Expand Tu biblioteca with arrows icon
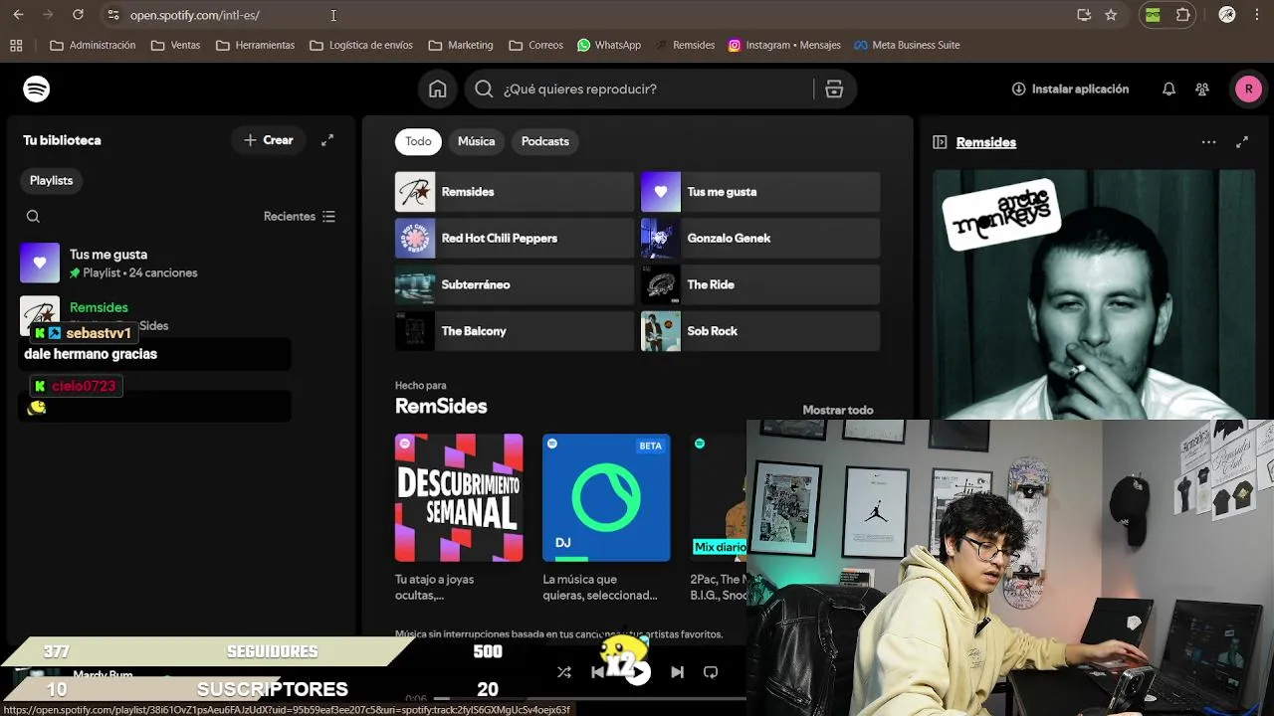Viewport: 1274px width, 716px height. (327, 140)
